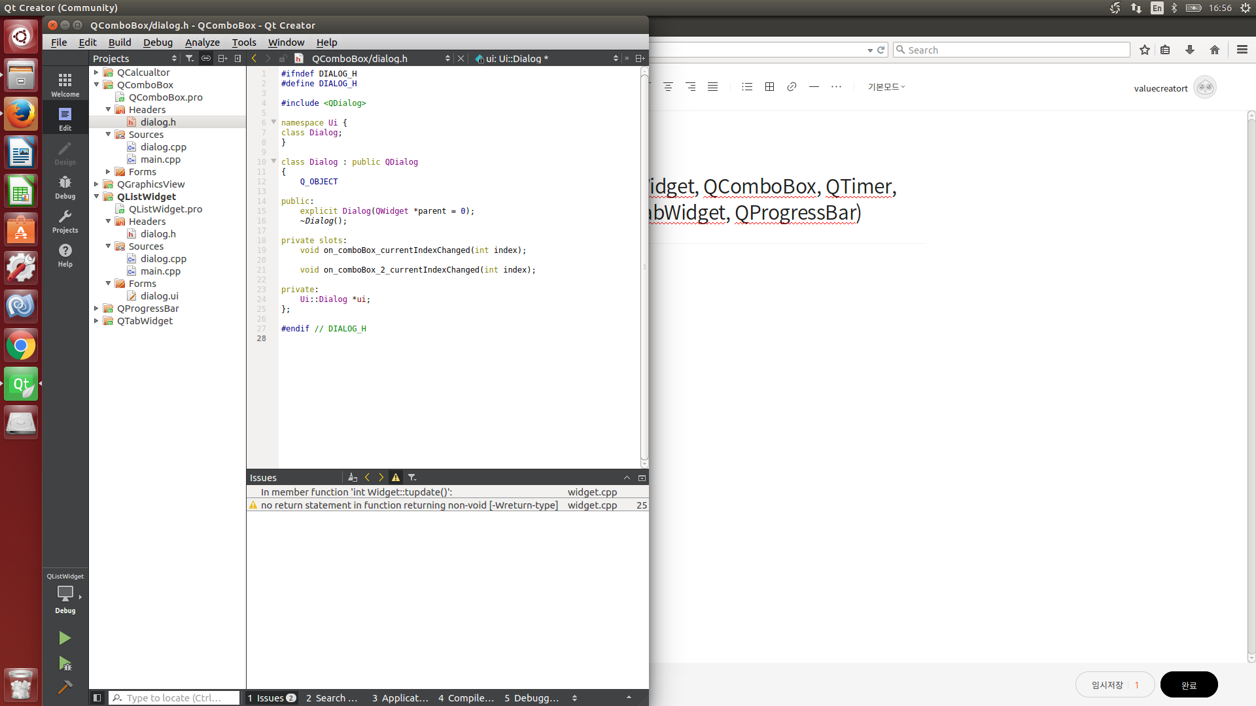Open dialog.ui in QListWidget Forms
This screenshot has width=1256, height=706.
(x=159, y=296)
